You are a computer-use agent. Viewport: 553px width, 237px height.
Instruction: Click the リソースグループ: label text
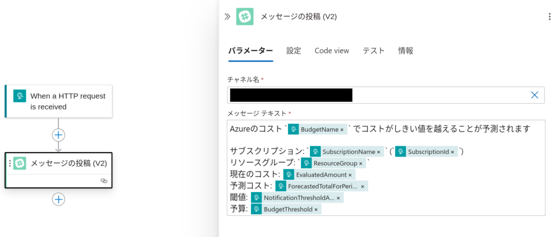pos(263,163)
